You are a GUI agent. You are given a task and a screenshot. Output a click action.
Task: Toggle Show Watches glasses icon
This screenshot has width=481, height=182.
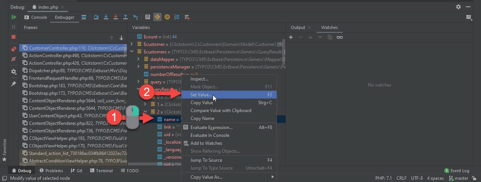pyautogui.click(x=340, y=37)
